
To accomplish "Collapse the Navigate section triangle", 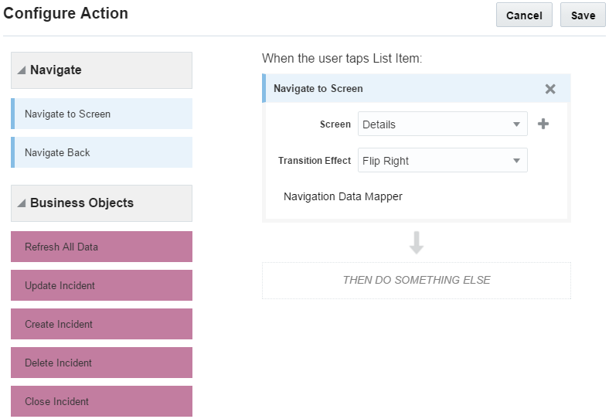I will click(22, 70).
